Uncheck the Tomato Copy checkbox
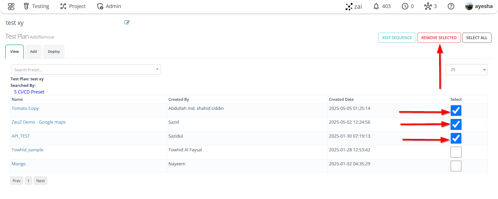The image size is (498, 199). (x=456, y=111)
